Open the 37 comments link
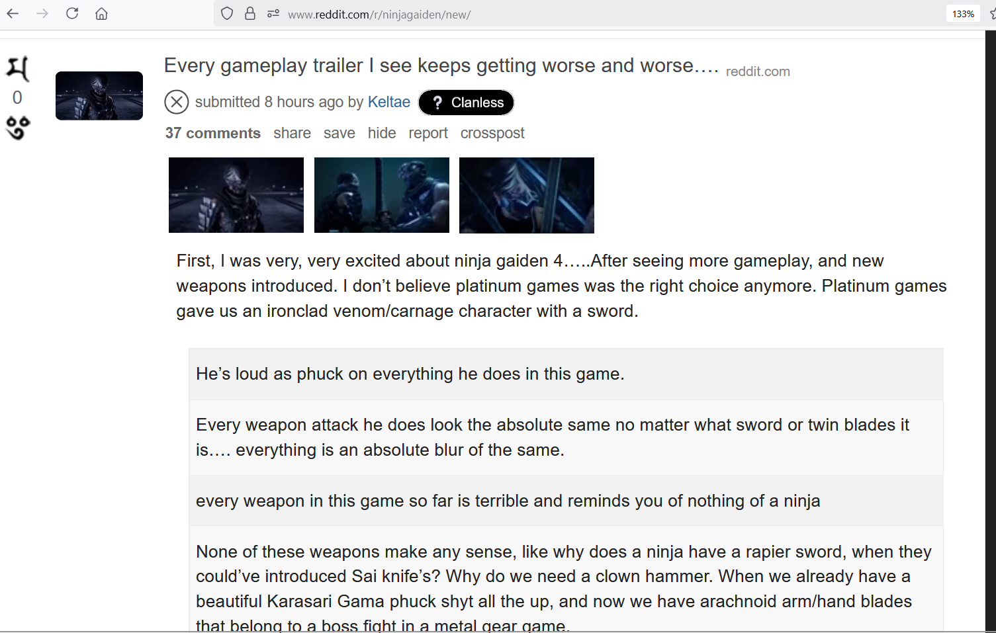The width and height of the screenshot is (996, 633). (x=213, y=133)
